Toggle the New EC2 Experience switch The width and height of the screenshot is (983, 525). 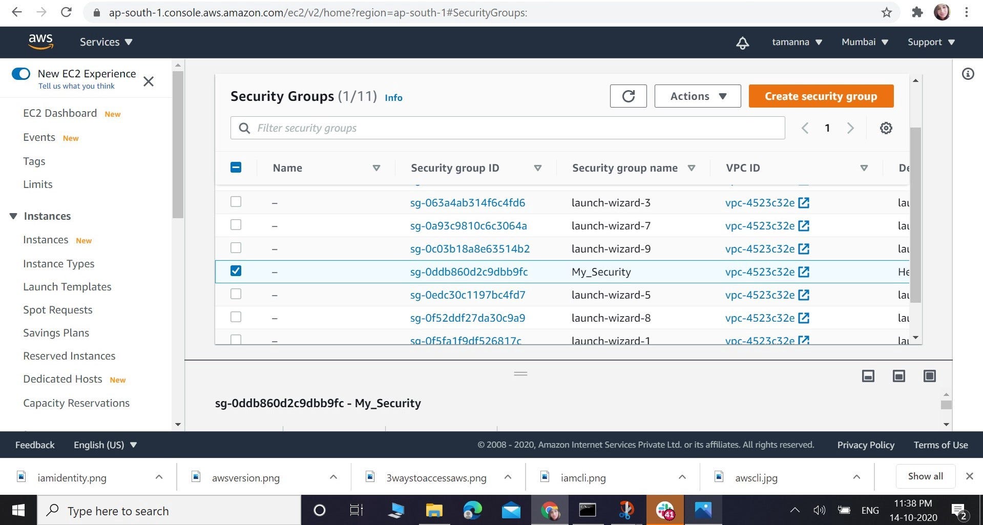pyautogui.click(x=21, y=74)
